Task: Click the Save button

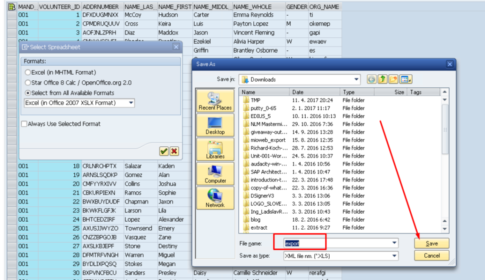Action: (x=431, y=243)
